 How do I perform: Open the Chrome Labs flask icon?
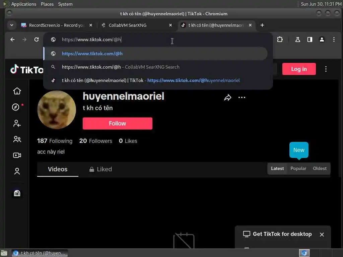pos(297,39)
